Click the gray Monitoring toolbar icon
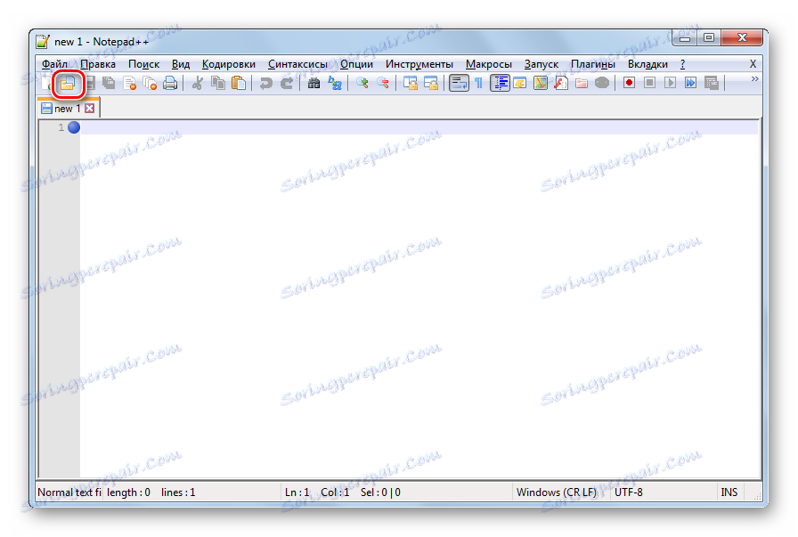The width and height of the screenshot is (798, 537). tap(602, 83)
